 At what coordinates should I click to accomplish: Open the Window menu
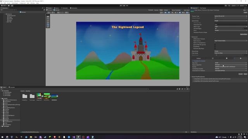click(x=33, y=3)
